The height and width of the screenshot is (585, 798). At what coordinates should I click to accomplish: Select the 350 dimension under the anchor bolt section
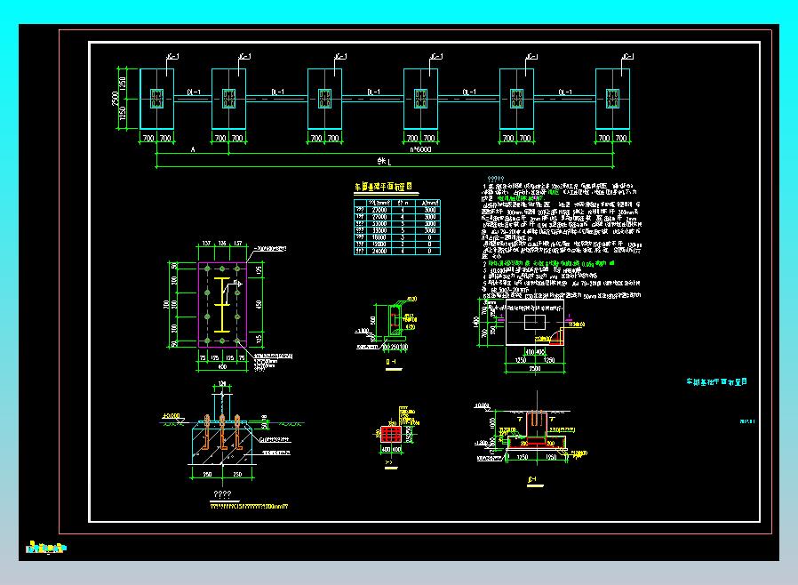pyautogui.click(x=207, y=474)
